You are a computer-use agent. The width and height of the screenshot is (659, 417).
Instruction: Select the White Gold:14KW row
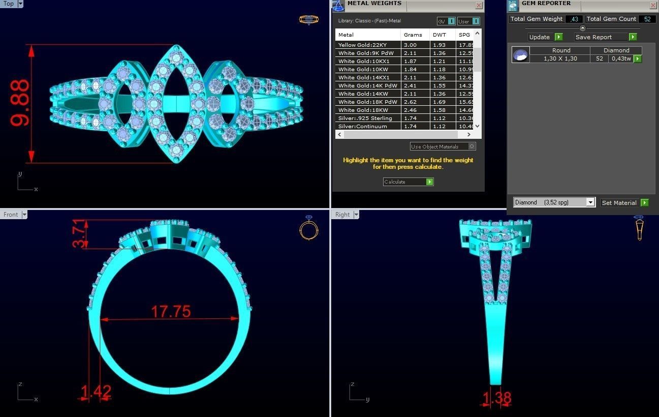coord(404,94)
